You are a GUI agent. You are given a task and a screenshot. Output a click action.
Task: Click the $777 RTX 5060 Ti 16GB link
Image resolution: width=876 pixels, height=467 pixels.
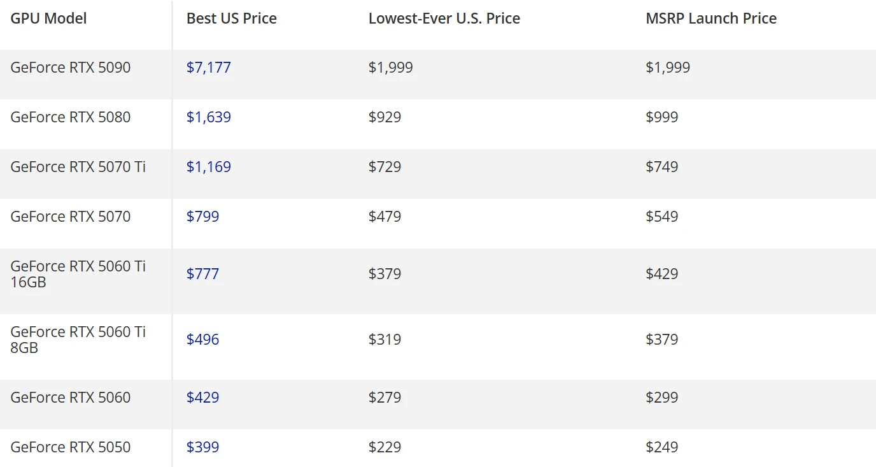pos(202,274)
